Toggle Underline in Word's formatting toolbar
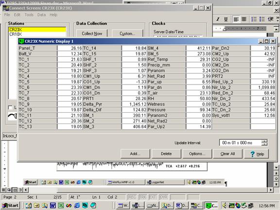The width and height of the screenshot is (280, 210). point(226,19)
